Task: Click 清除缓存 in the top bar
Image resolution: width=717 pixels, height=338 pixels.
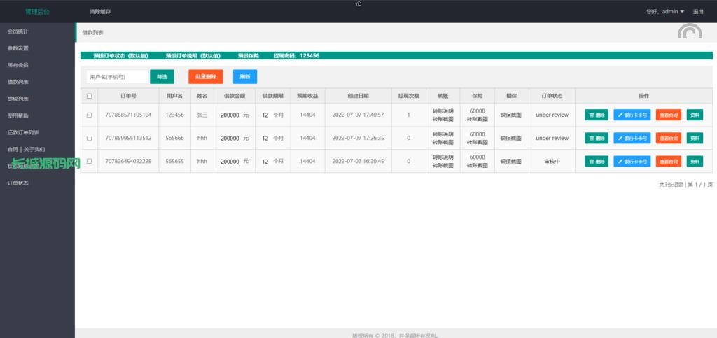Action: (x=100, y=12)
